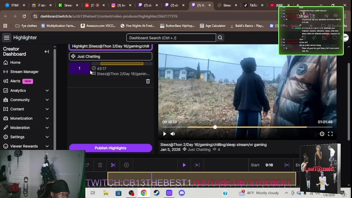Switch to the TikTok browser tab
Viewport: 352px width, 198px height.
point(254,5)
